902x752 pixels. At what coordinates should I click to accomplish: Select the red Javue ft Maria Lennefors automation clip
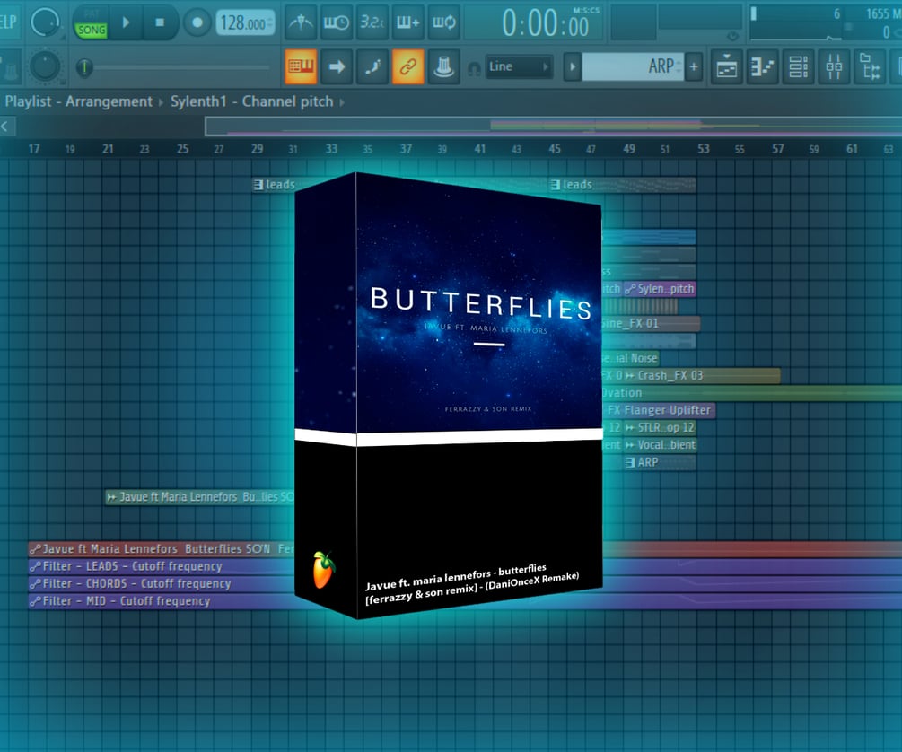click(162, 549)
